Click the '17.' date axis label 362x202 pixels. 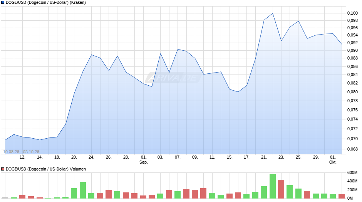pyautogui.click(x=246, y=157)
